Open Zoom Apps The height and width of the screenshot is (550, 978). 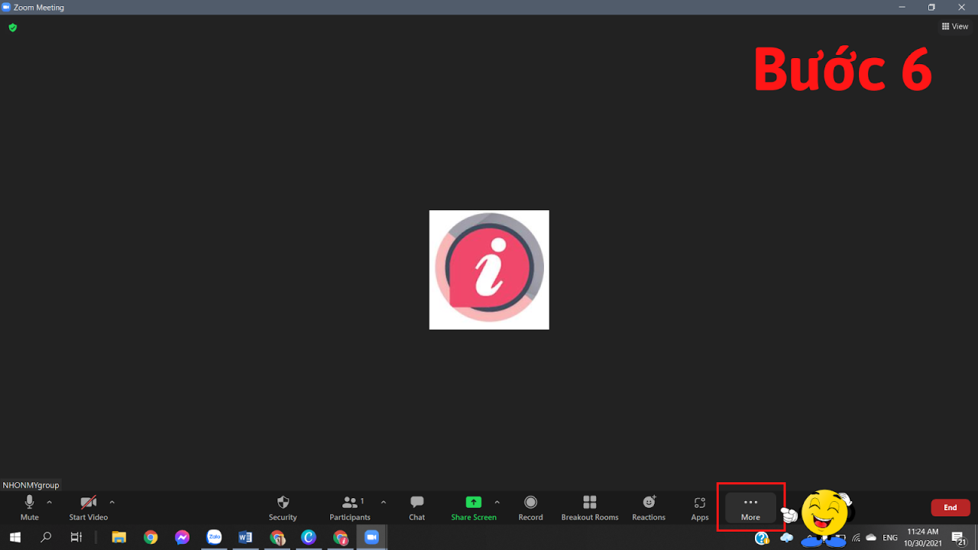699,506
